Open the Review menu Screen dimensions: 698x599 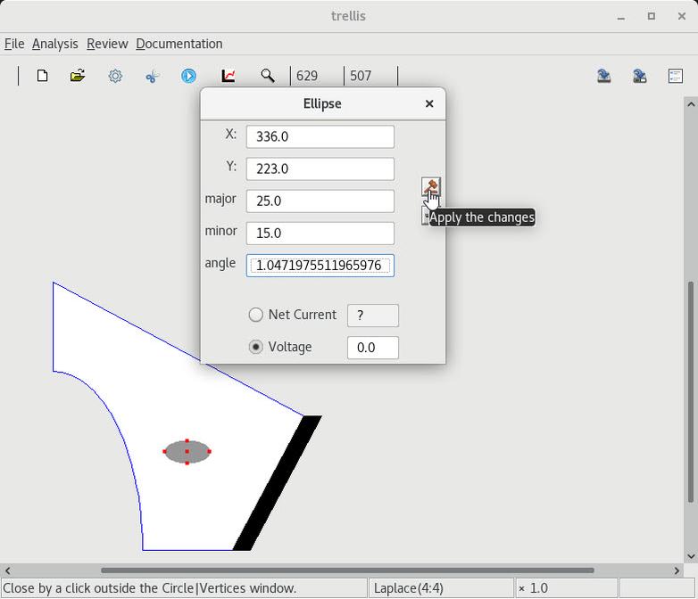(106, 44)
